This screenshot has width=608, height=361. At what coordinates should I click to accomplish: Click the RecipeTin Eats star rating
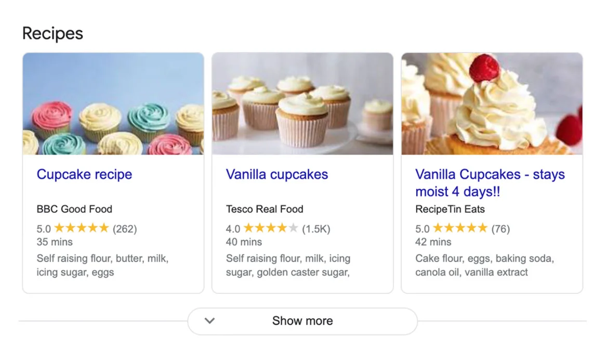click(x=460, y=228)
